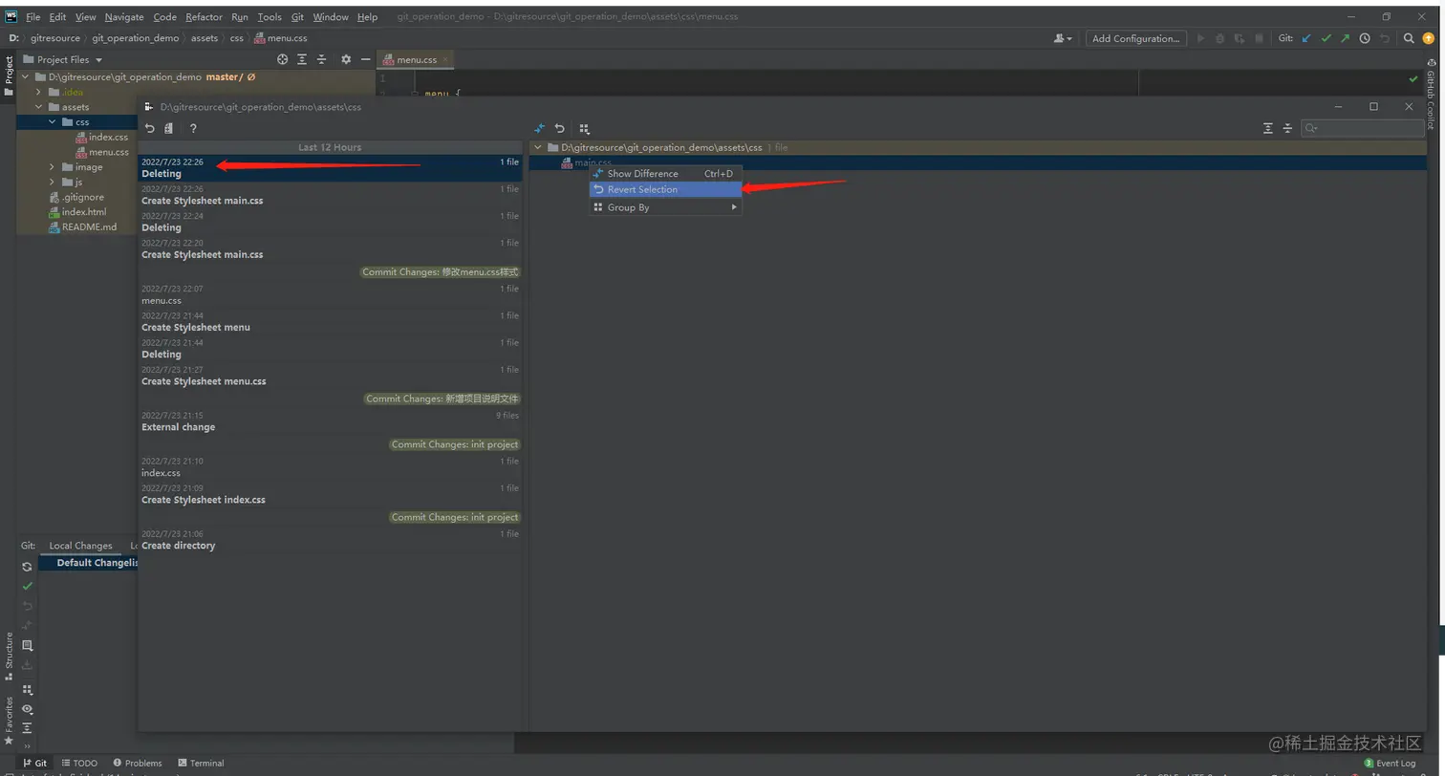
Task: Switch to the menu.css editor tab
Action: coord(415,58)
